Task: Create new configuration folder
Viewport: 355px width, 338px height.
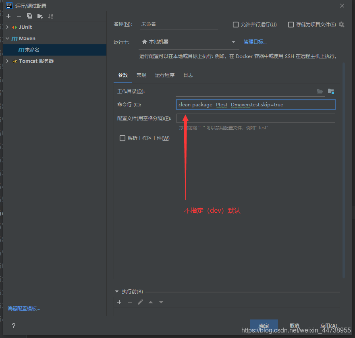Action: [x=40, y=16]
